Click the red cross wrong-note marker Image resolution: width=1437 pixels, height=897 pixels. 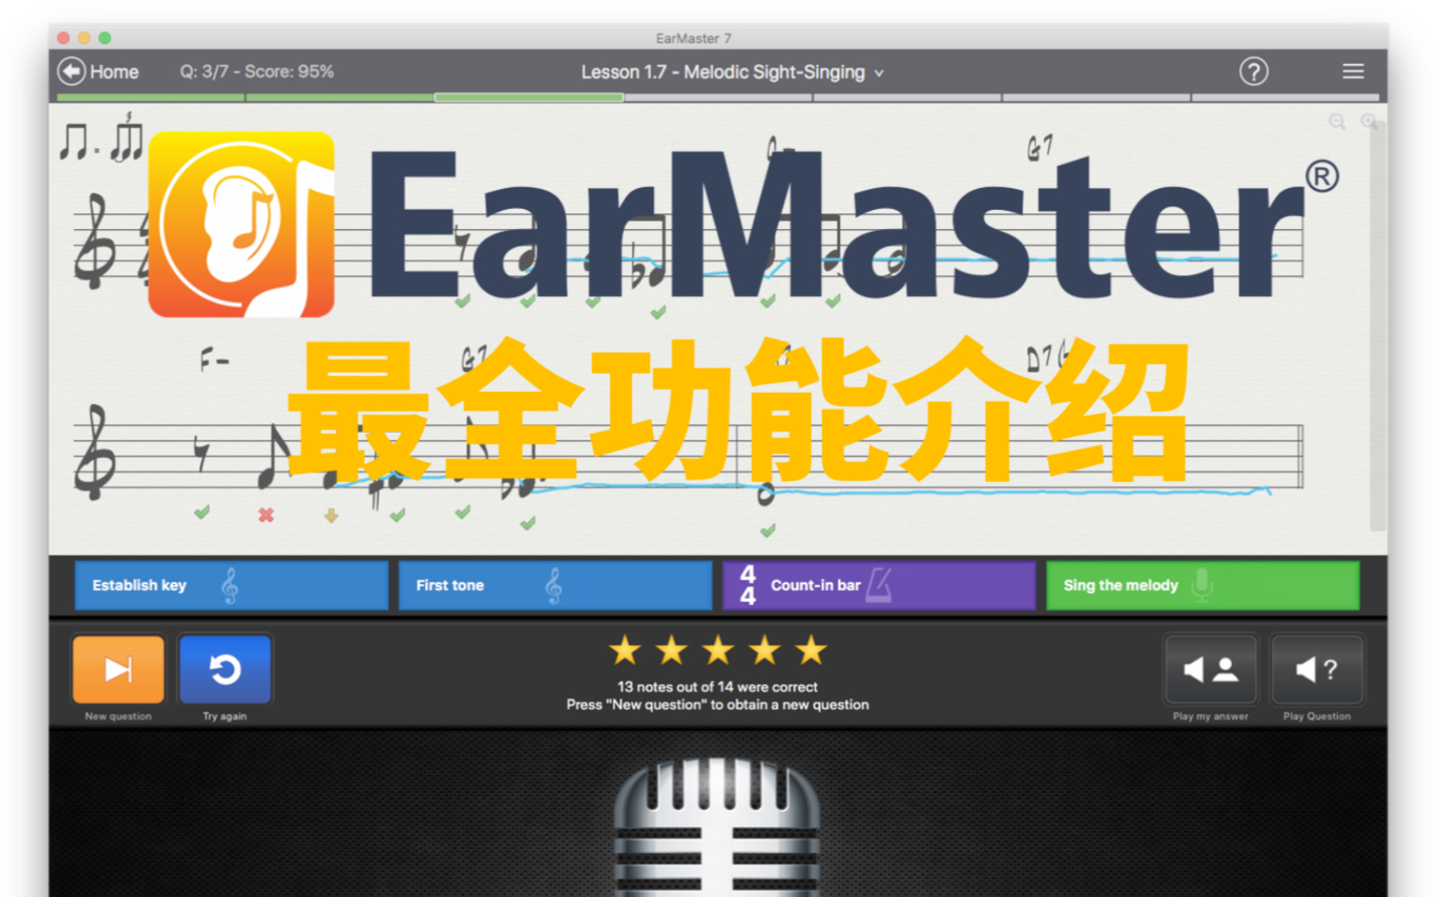(x=266, y=515)
